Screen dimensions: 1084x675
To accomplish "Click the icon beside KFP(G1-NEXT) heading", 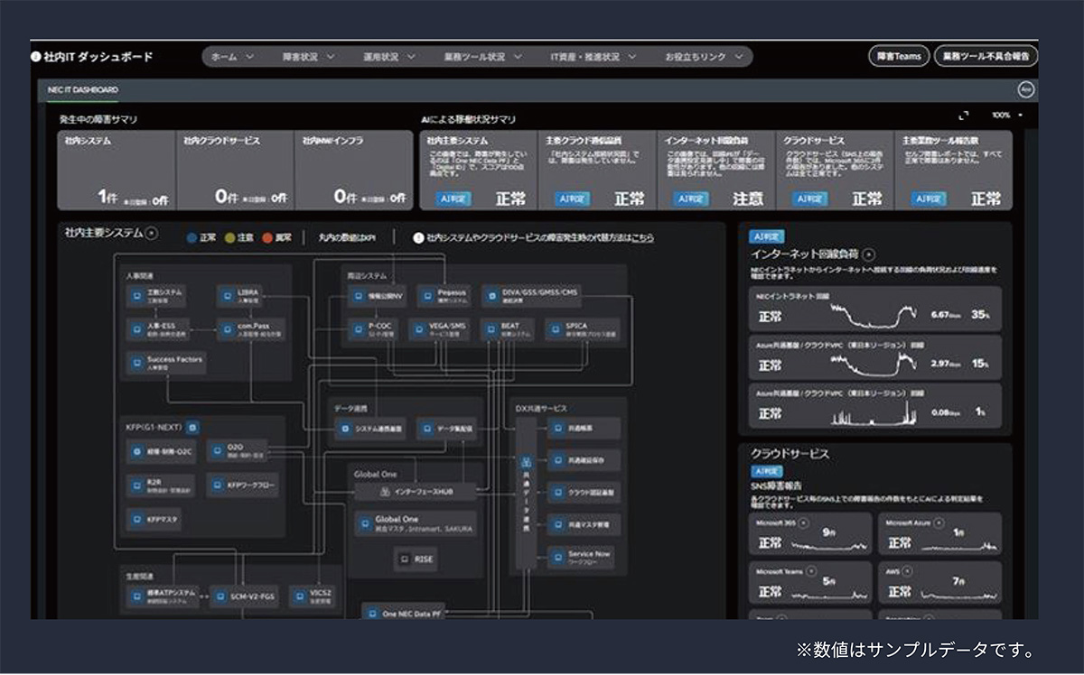I will pos(192,427).
